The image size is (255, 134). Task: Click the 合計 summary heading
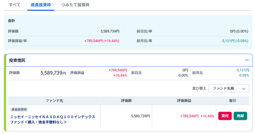pyautogui.click(x=11, y=21)
